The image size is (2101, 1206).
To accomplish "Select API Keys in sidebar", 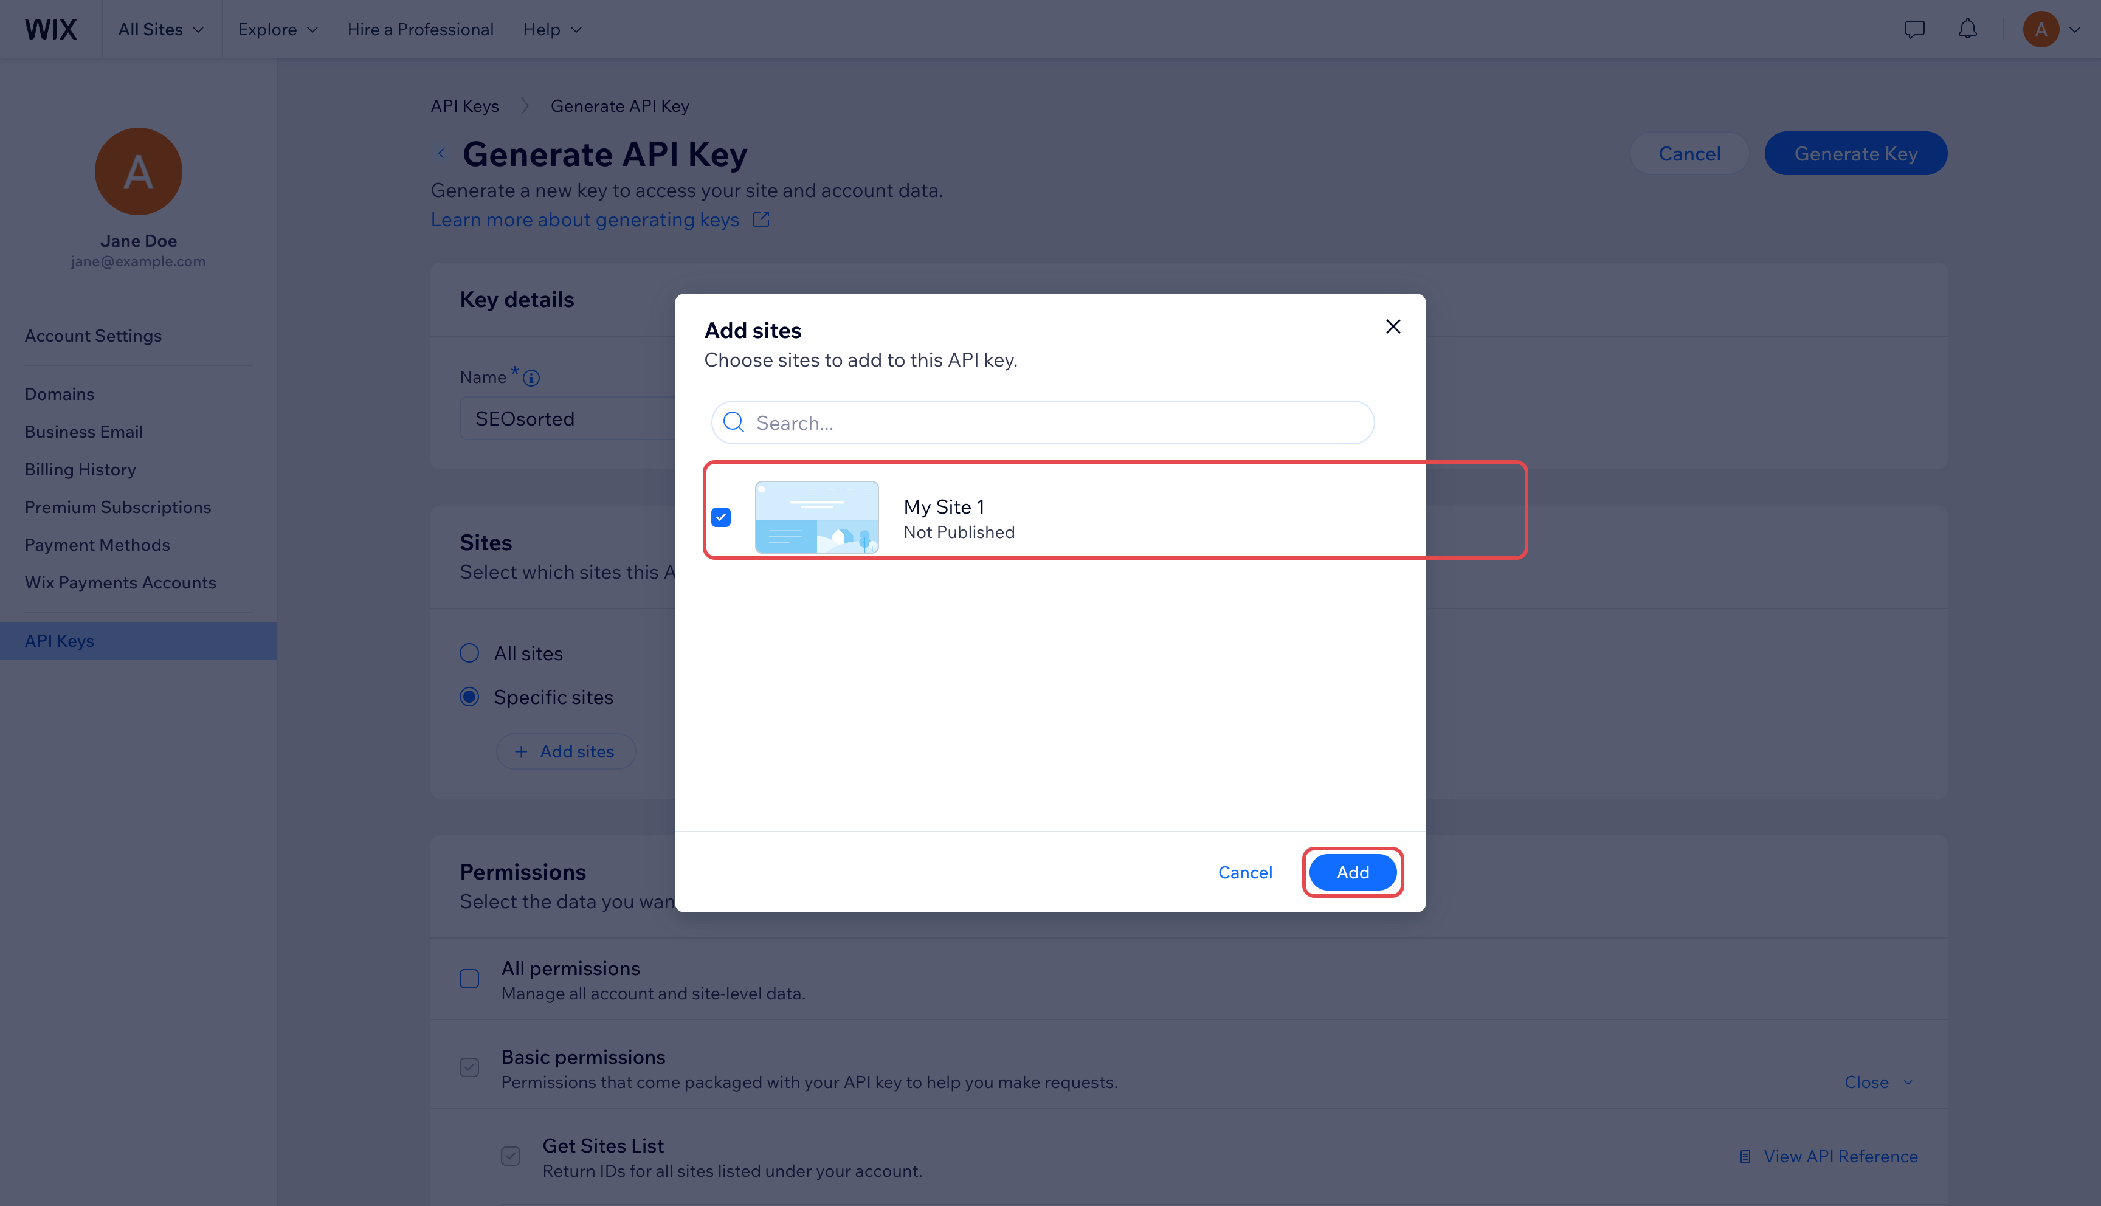I will (x=138, y=640).
